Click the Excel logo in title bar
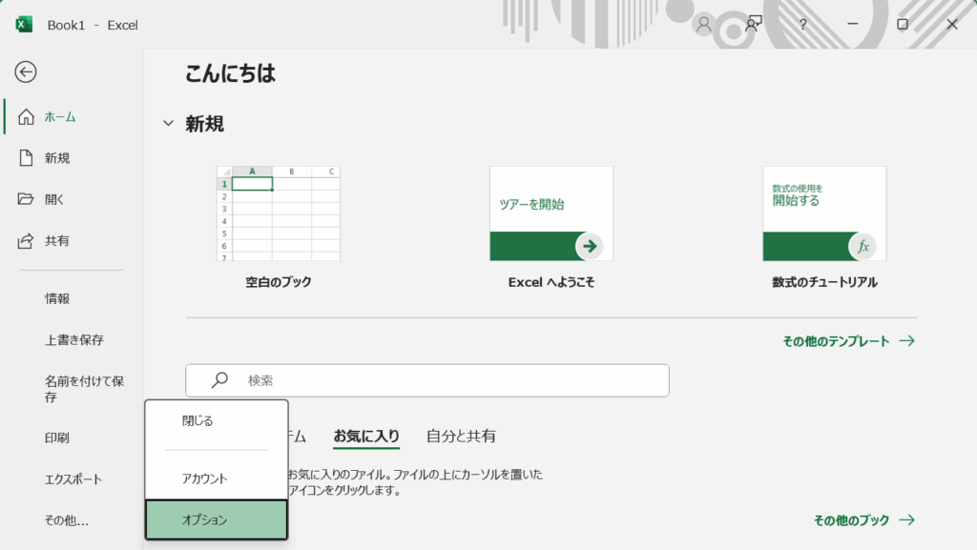This screenshot has width=977, height=550. [x=24, y=25]
